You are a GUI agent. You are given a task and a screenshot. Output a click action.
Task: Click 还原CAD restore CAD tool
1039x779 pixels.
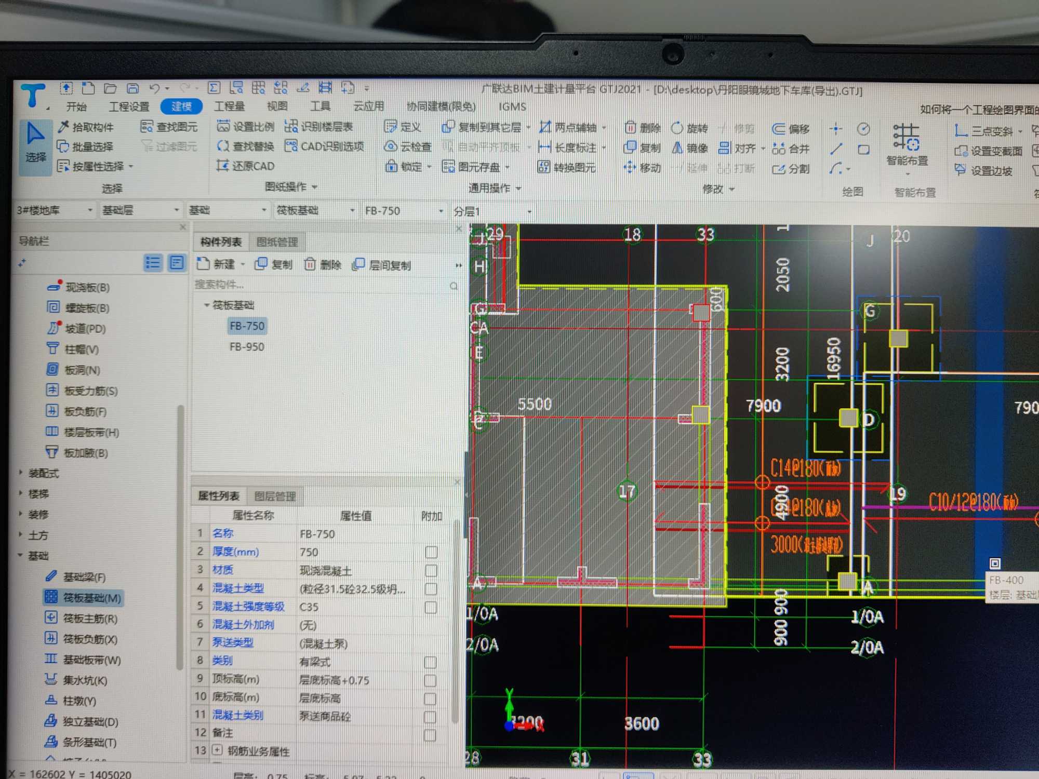click(245, 166)
